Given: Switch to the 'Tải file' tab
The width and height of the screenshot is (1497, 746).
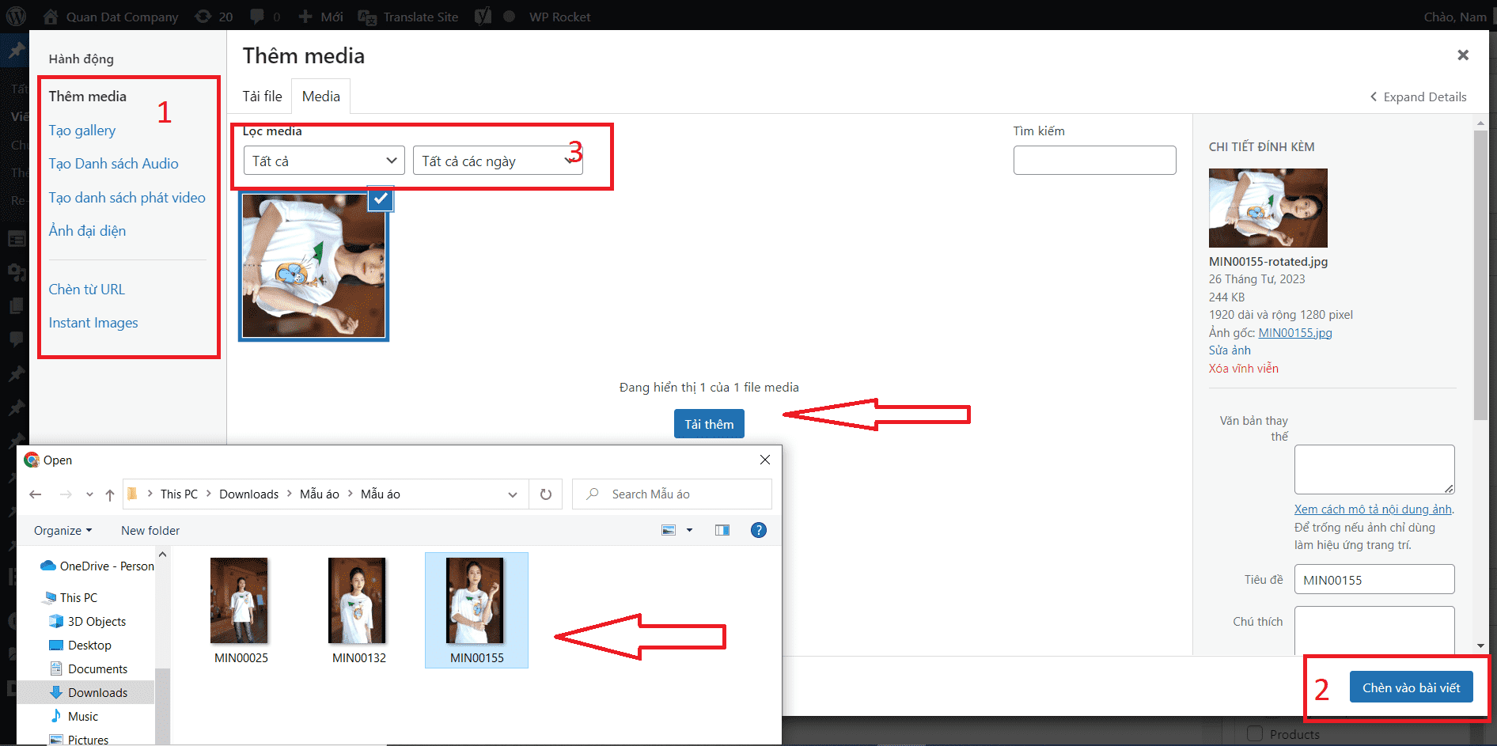Looking at the screenshot, I should (262, 96).
